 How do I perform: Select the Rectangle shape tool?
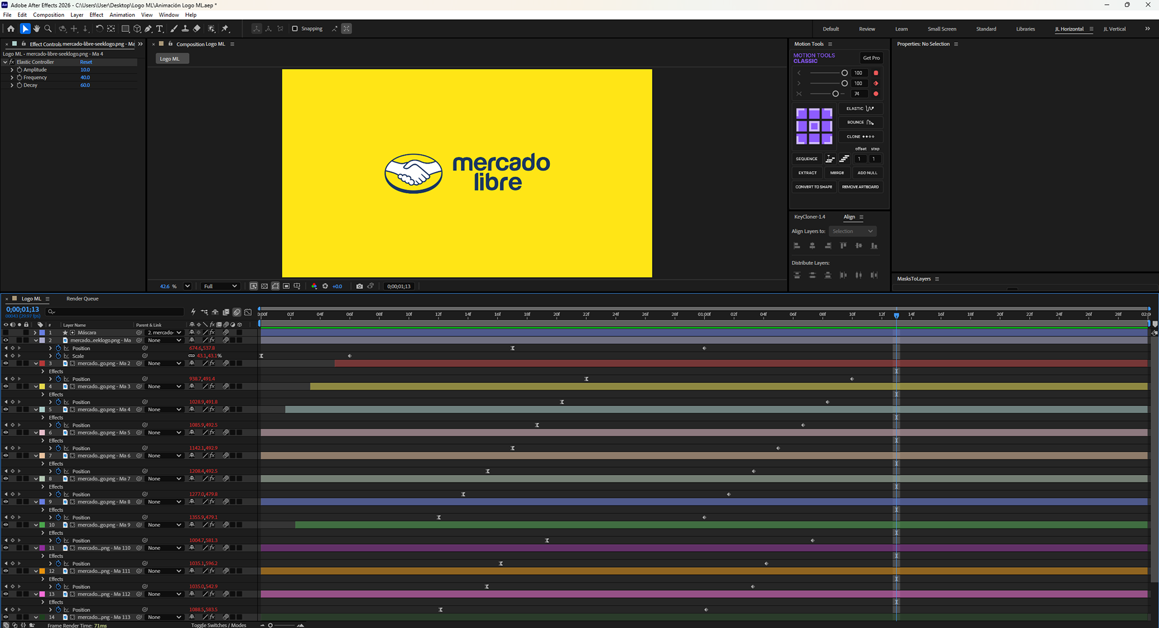(x=126, y=28)
